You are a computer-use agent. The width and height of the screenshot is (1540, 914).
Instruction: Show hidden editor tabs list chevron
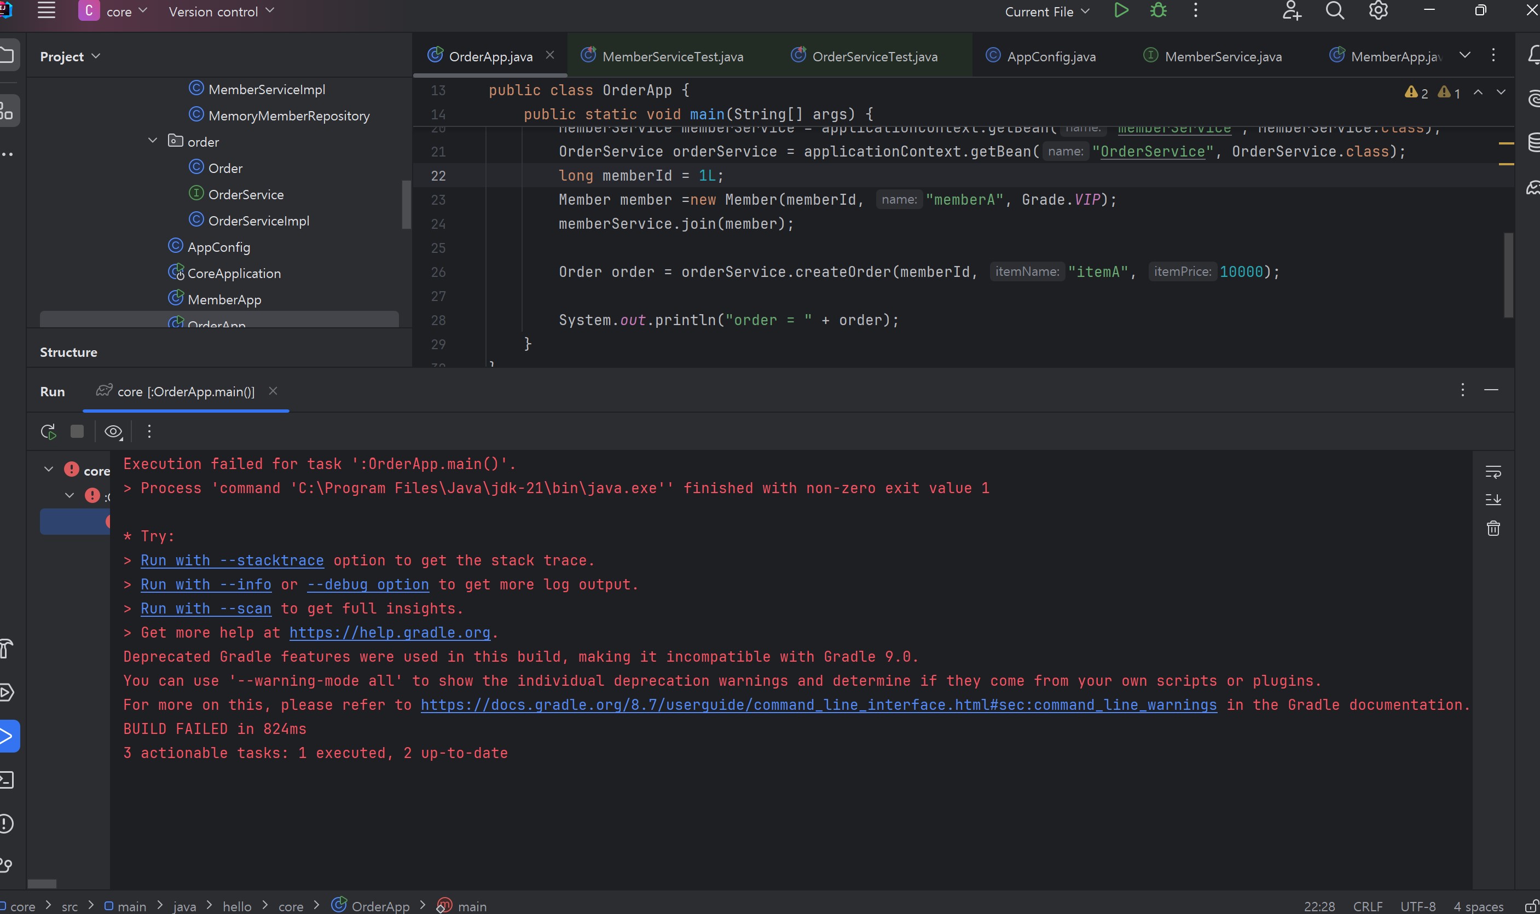1465,55
